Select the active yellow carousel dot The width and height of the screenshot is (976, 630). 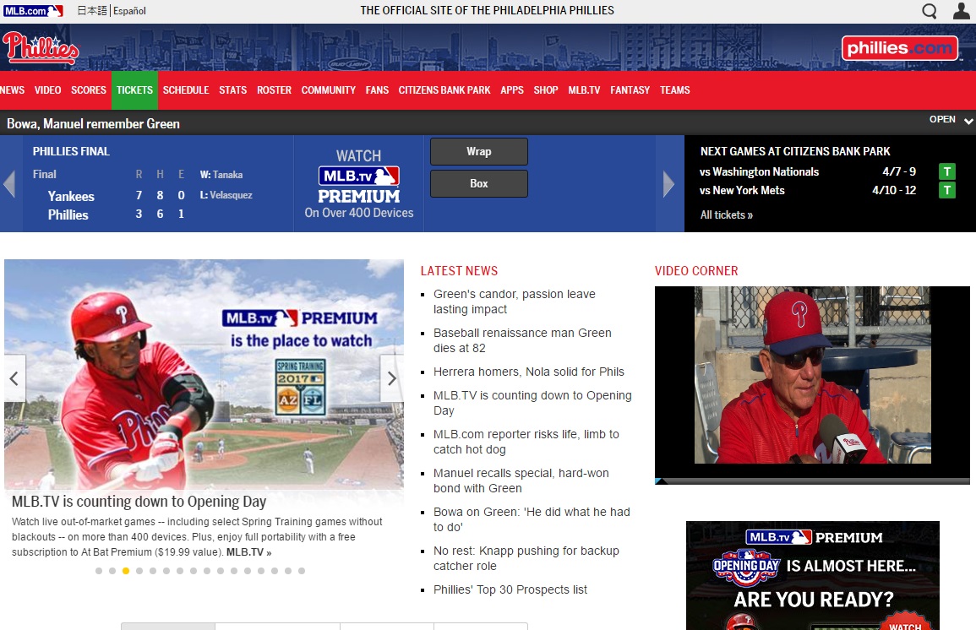pos(126,571)
